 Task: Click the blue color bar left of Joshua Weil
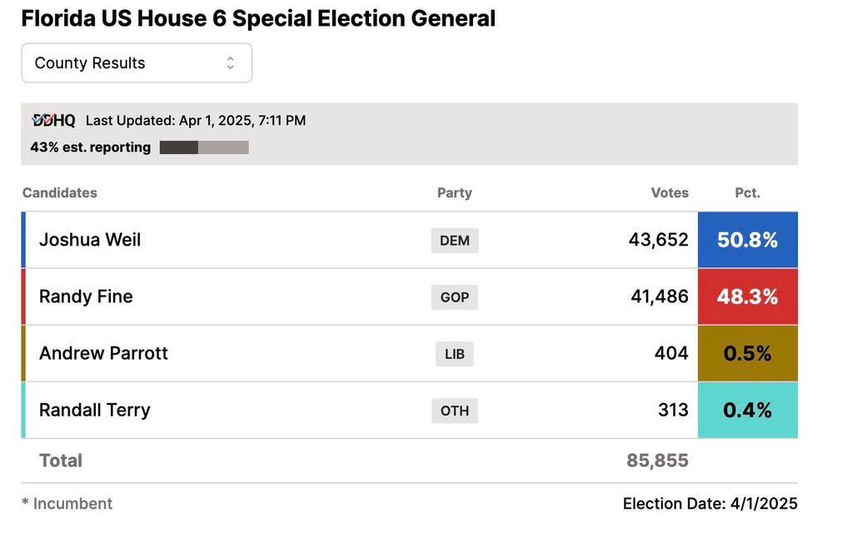pyautogui.click(x=24, y=240)
